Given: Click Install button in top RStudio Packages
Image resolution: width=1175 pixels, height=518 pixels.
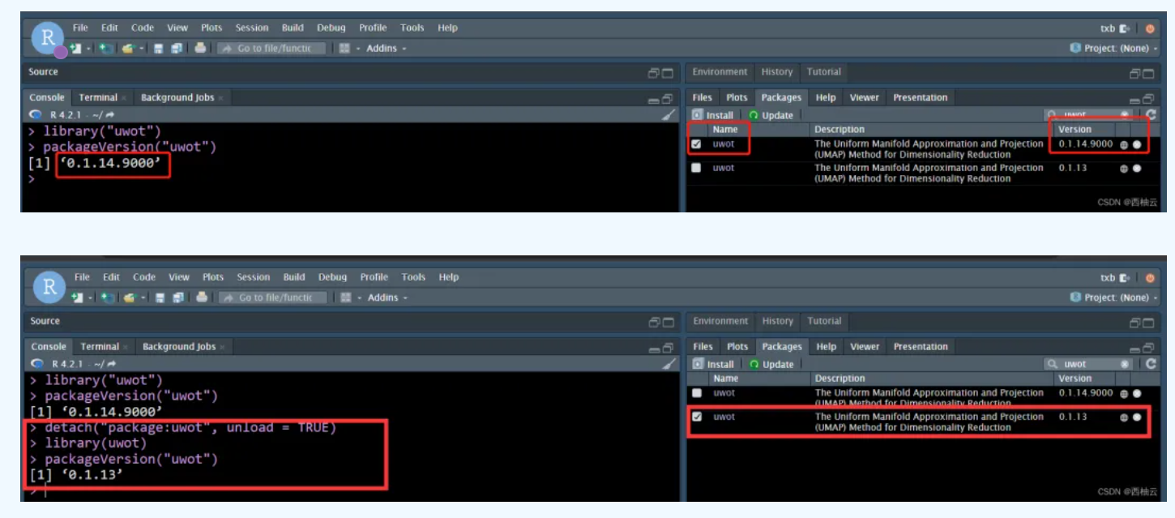Looking at the screenshot, I should click(712, 115).
